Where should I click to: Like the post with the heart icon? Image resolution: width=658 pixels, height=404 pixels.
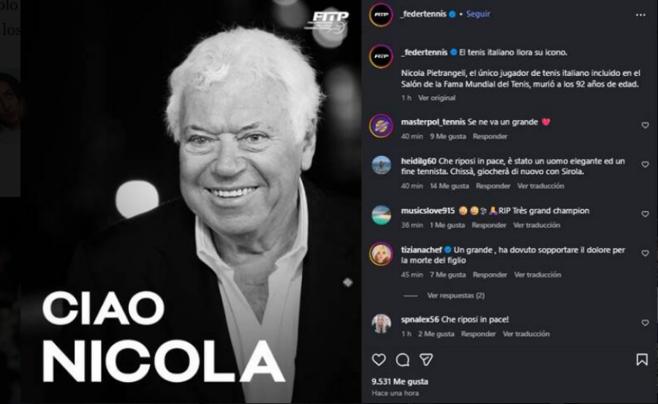click(x=379, y=359)
